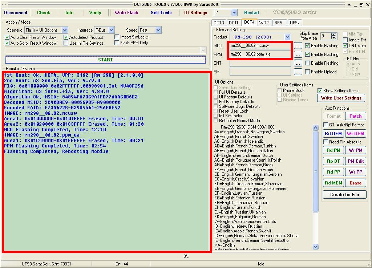Click Write Flash in toolbar
Viewport: 372px width, 268px height.
pos(126,13)
